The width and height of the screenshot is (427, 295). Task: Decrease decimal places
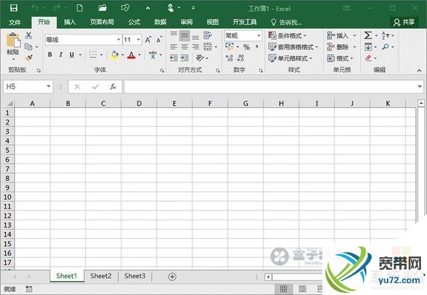(240, 58)
